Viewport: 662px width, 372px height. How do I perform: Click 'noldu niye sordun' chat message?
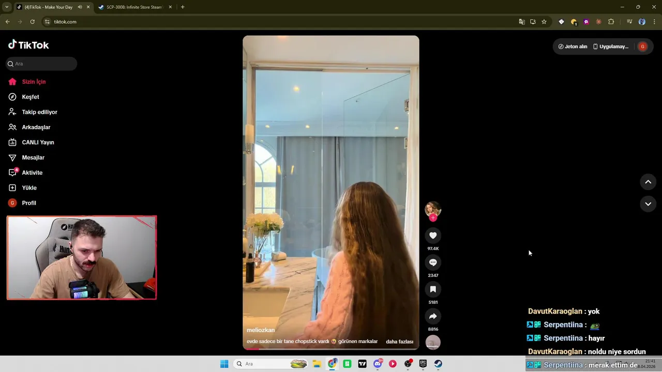pyautogui.click(x=586, y=352)
